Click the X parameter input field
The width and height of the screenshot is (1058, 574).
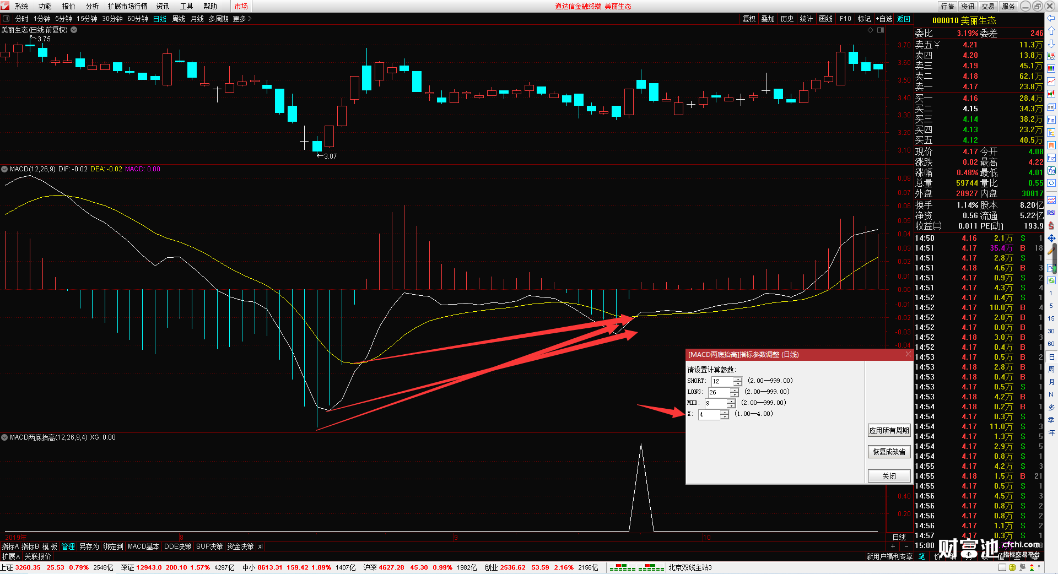pos(709,414)
